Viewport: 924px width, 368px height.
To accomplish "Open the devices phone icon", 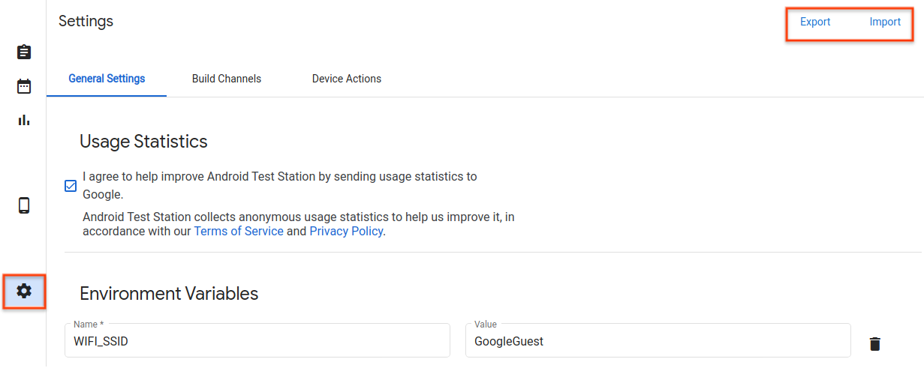I will 24,205.
